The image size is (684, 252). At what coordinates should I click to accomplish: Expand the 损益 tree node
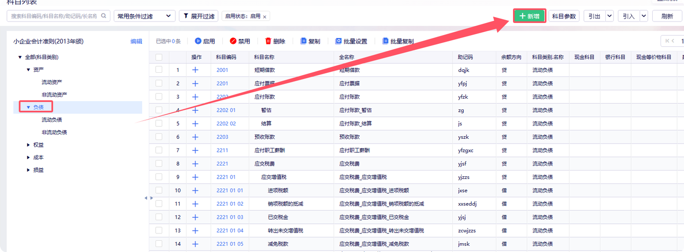[29, 170]
